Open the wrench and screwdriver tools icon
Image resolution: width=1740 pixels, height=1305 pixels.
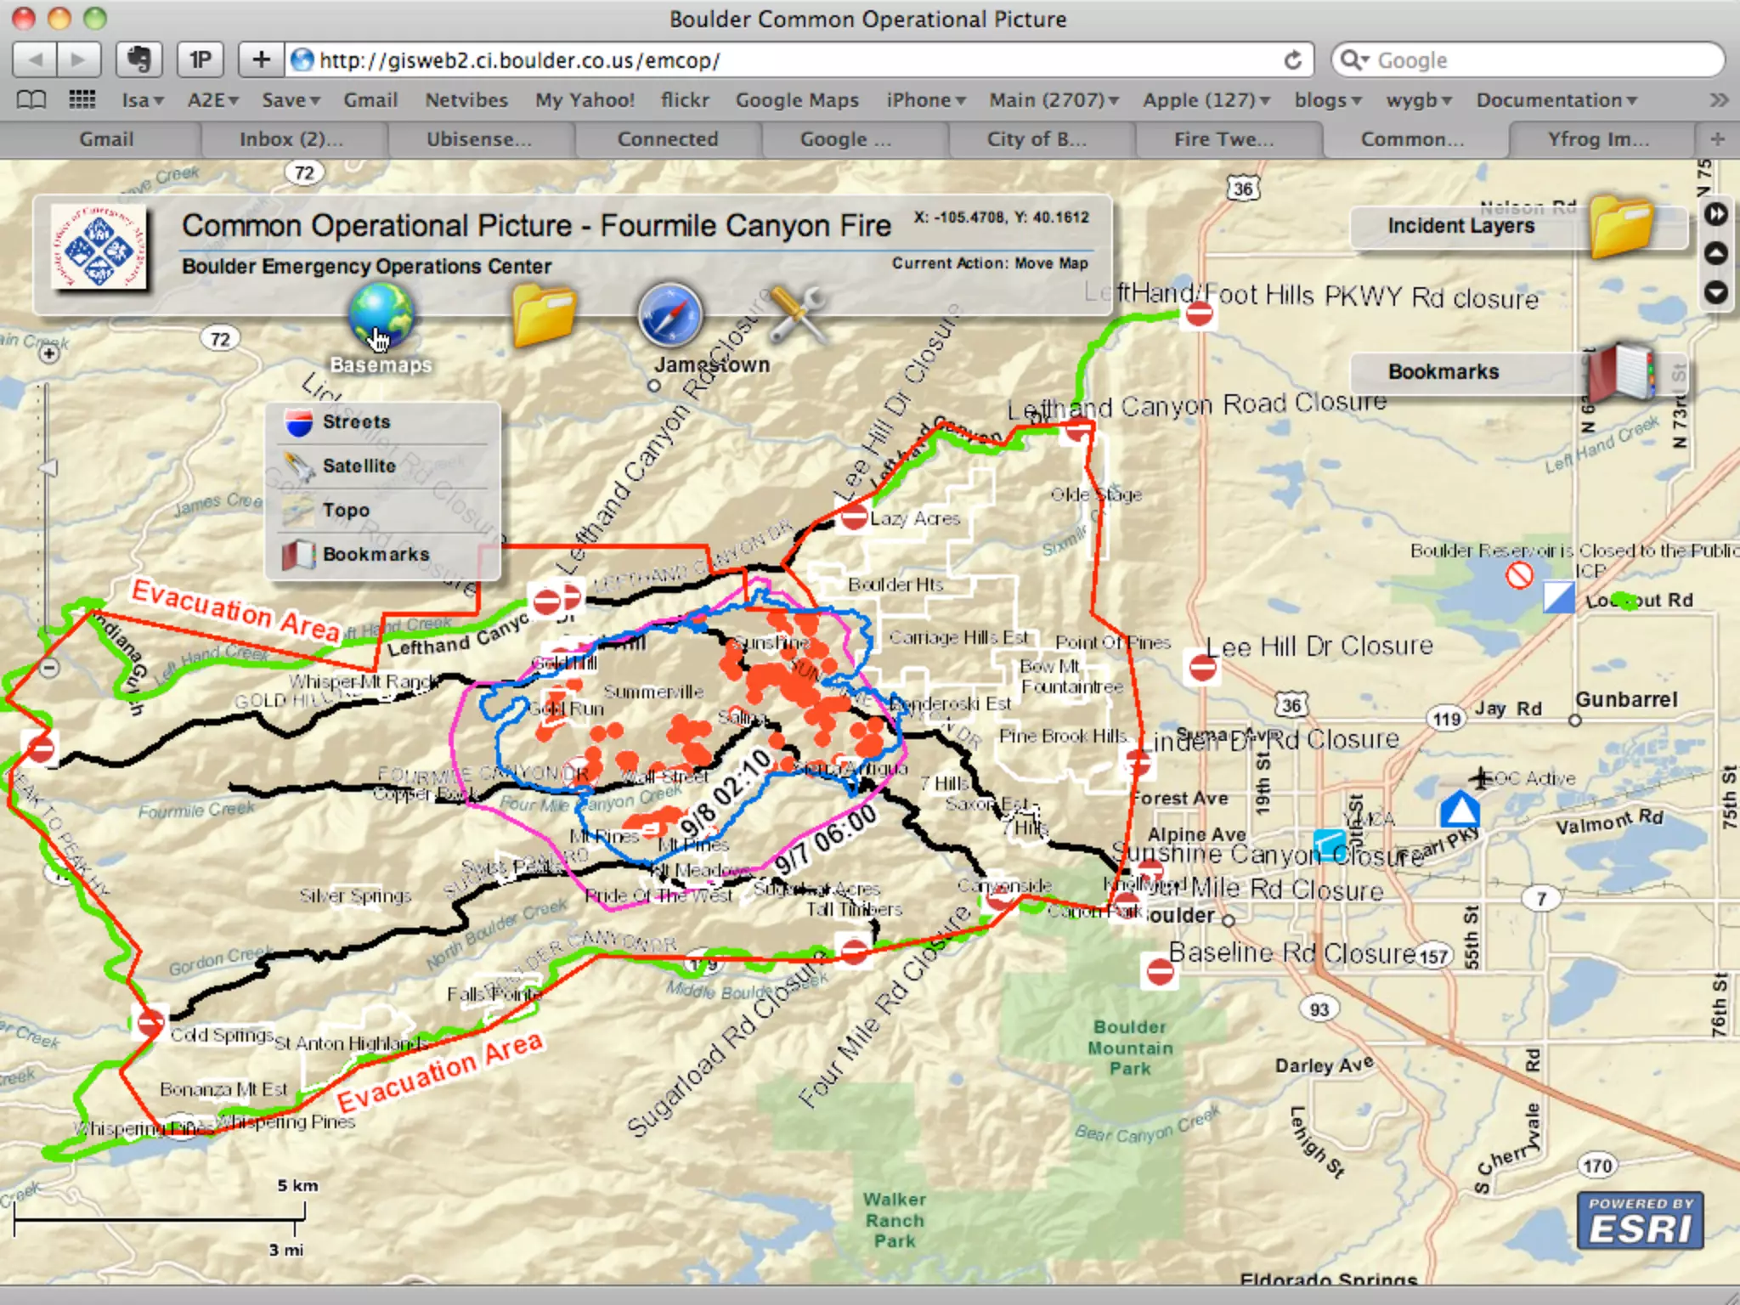pyautogui.click(x=797, y=315)
